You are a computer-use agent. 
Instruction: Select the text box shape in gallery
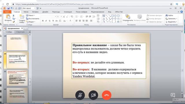[x=104, y=16]
